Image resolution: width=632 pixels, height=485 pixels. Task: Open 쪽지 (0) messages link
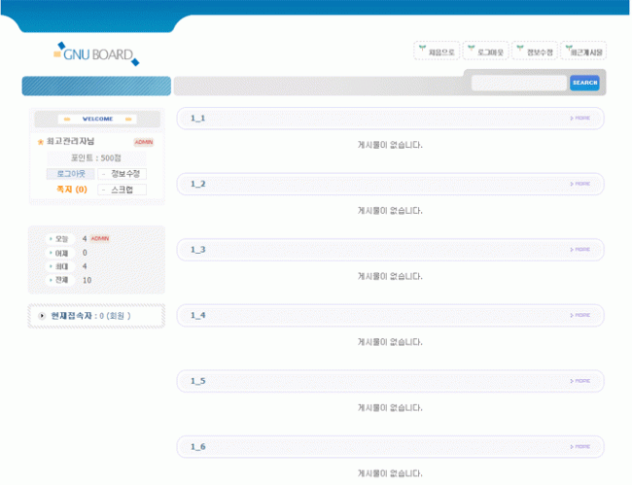click(x=71, y=190)
